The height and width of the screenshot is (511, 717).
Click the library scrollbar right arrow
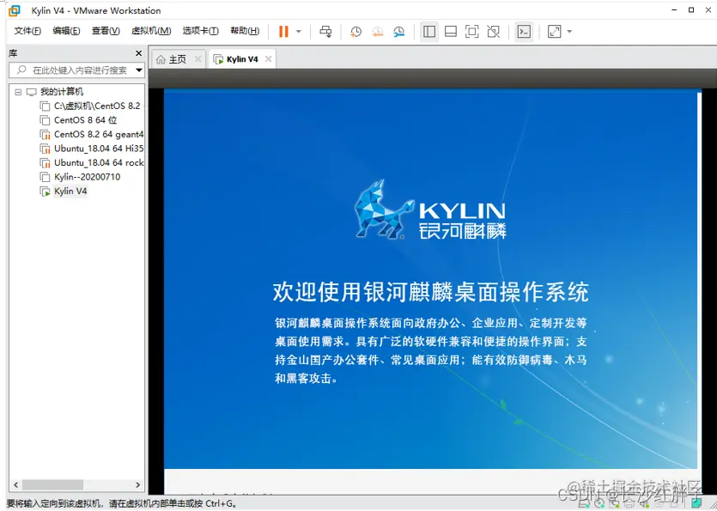(137, 484)
